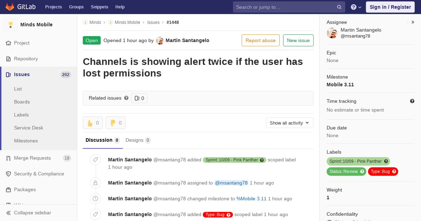
Task: Open the @msantang78 mention link
Action: tap(231, 183)
